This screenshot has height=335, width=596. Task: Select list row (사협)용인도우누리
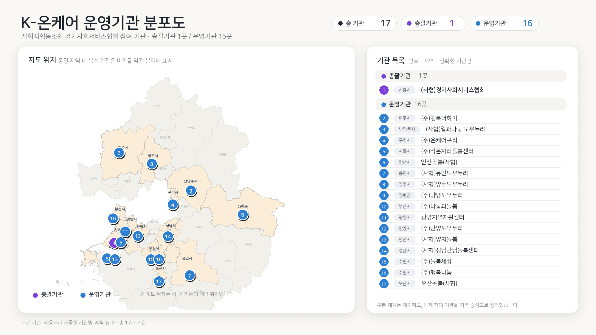(x=470, y=173)
